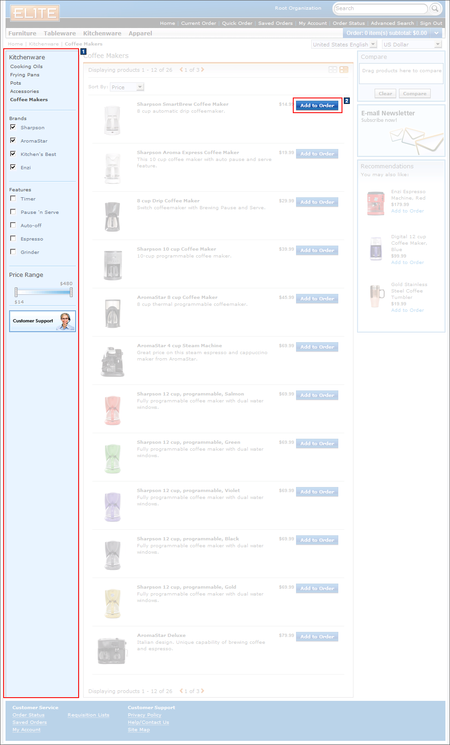
Task: Switch to list view icon
Action: [x=344, y=69]
